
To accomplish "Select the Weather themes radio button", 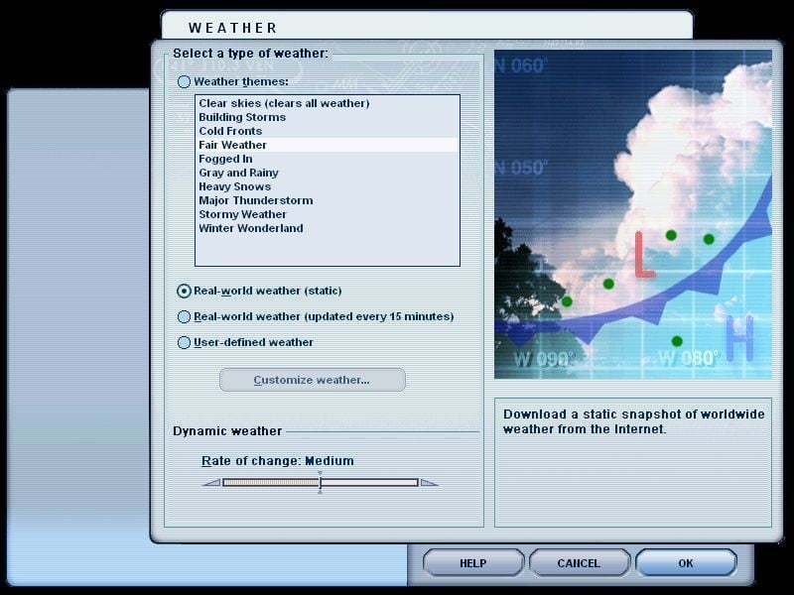I will click(x=184, y=81).
